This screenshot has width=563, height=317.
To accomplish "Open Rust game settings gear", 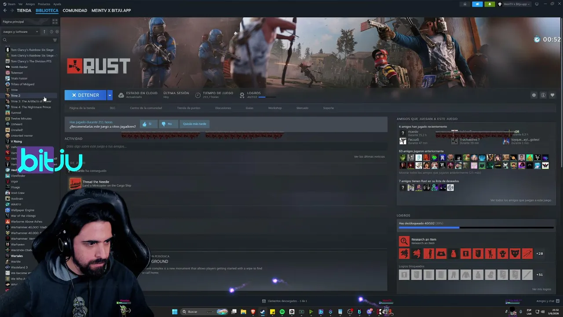I will point(534,95).
